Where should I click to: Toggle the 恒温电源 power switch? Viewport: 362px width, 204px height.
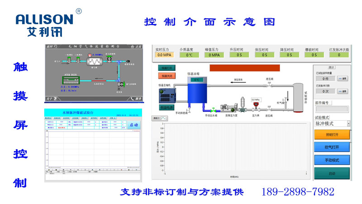(167, 107)
